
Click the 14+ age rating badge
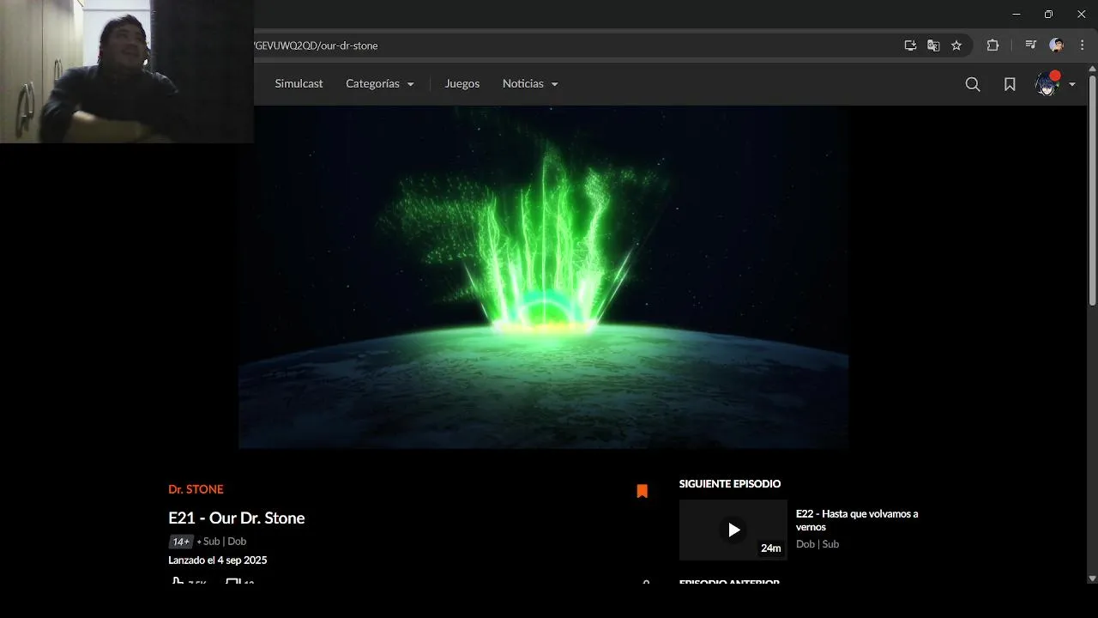pos(180,542)
